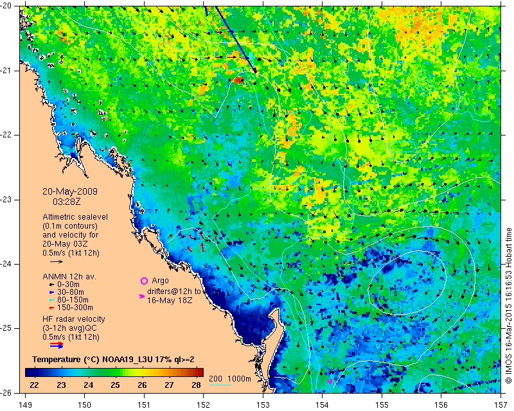Click the time label 03:28Z

click(67, 202)
